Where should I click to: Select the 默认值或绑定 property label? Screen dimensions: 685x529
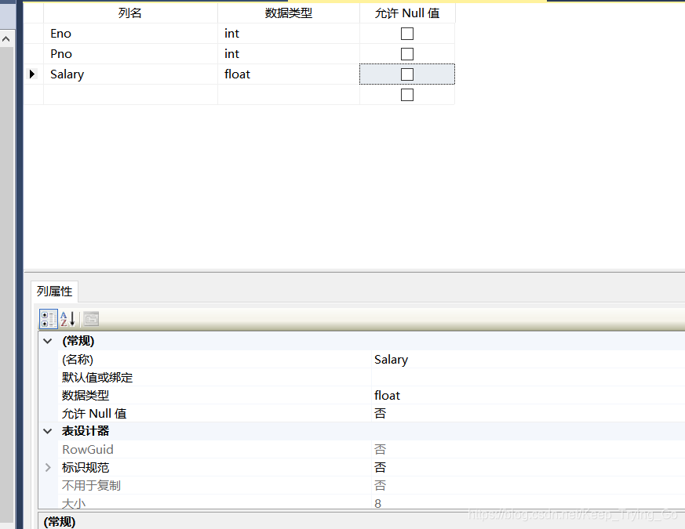point(97,378)
